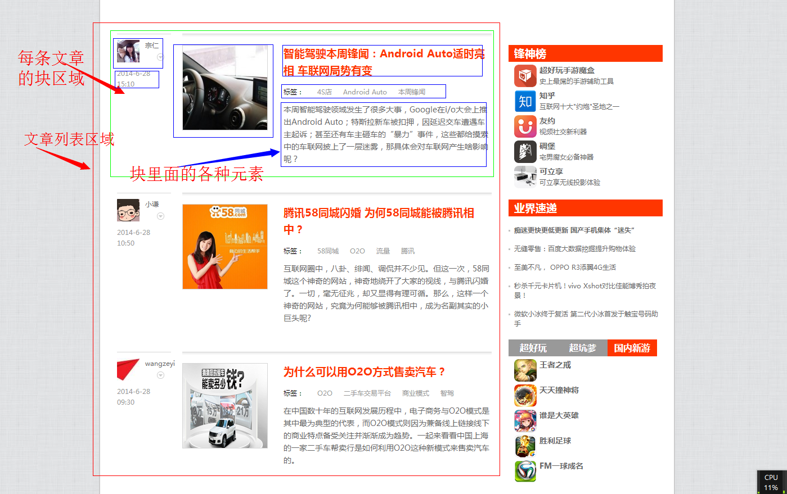This screenshot has width=787, height=494.
Task: Click the Android Auto tag link
Action: (x=365, y=92)
